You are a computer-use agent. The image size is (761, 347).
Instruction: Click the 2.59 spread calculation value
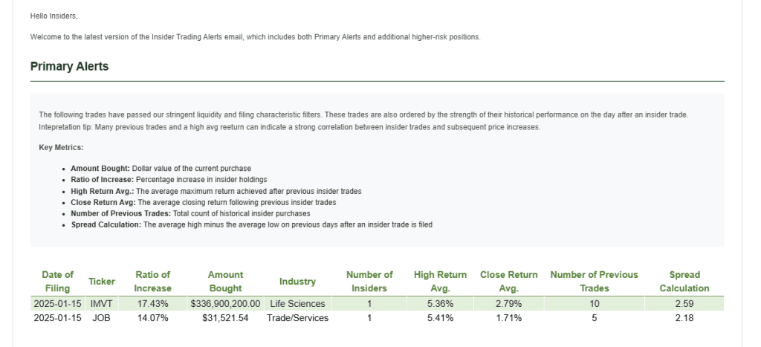click(684, 304)
